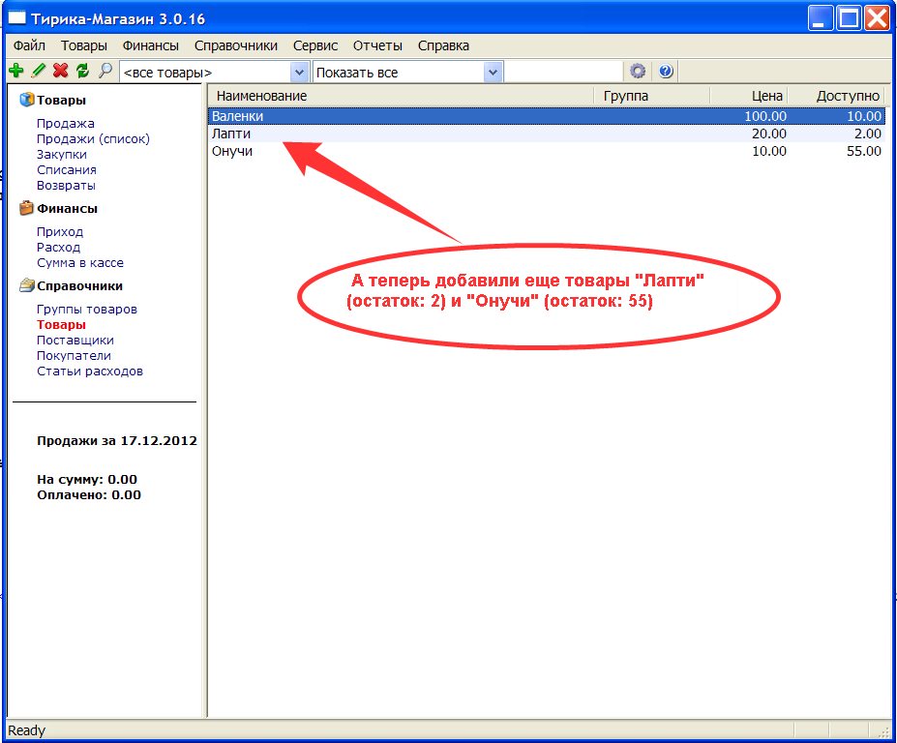Open Группы товаров link

(87, 309)
